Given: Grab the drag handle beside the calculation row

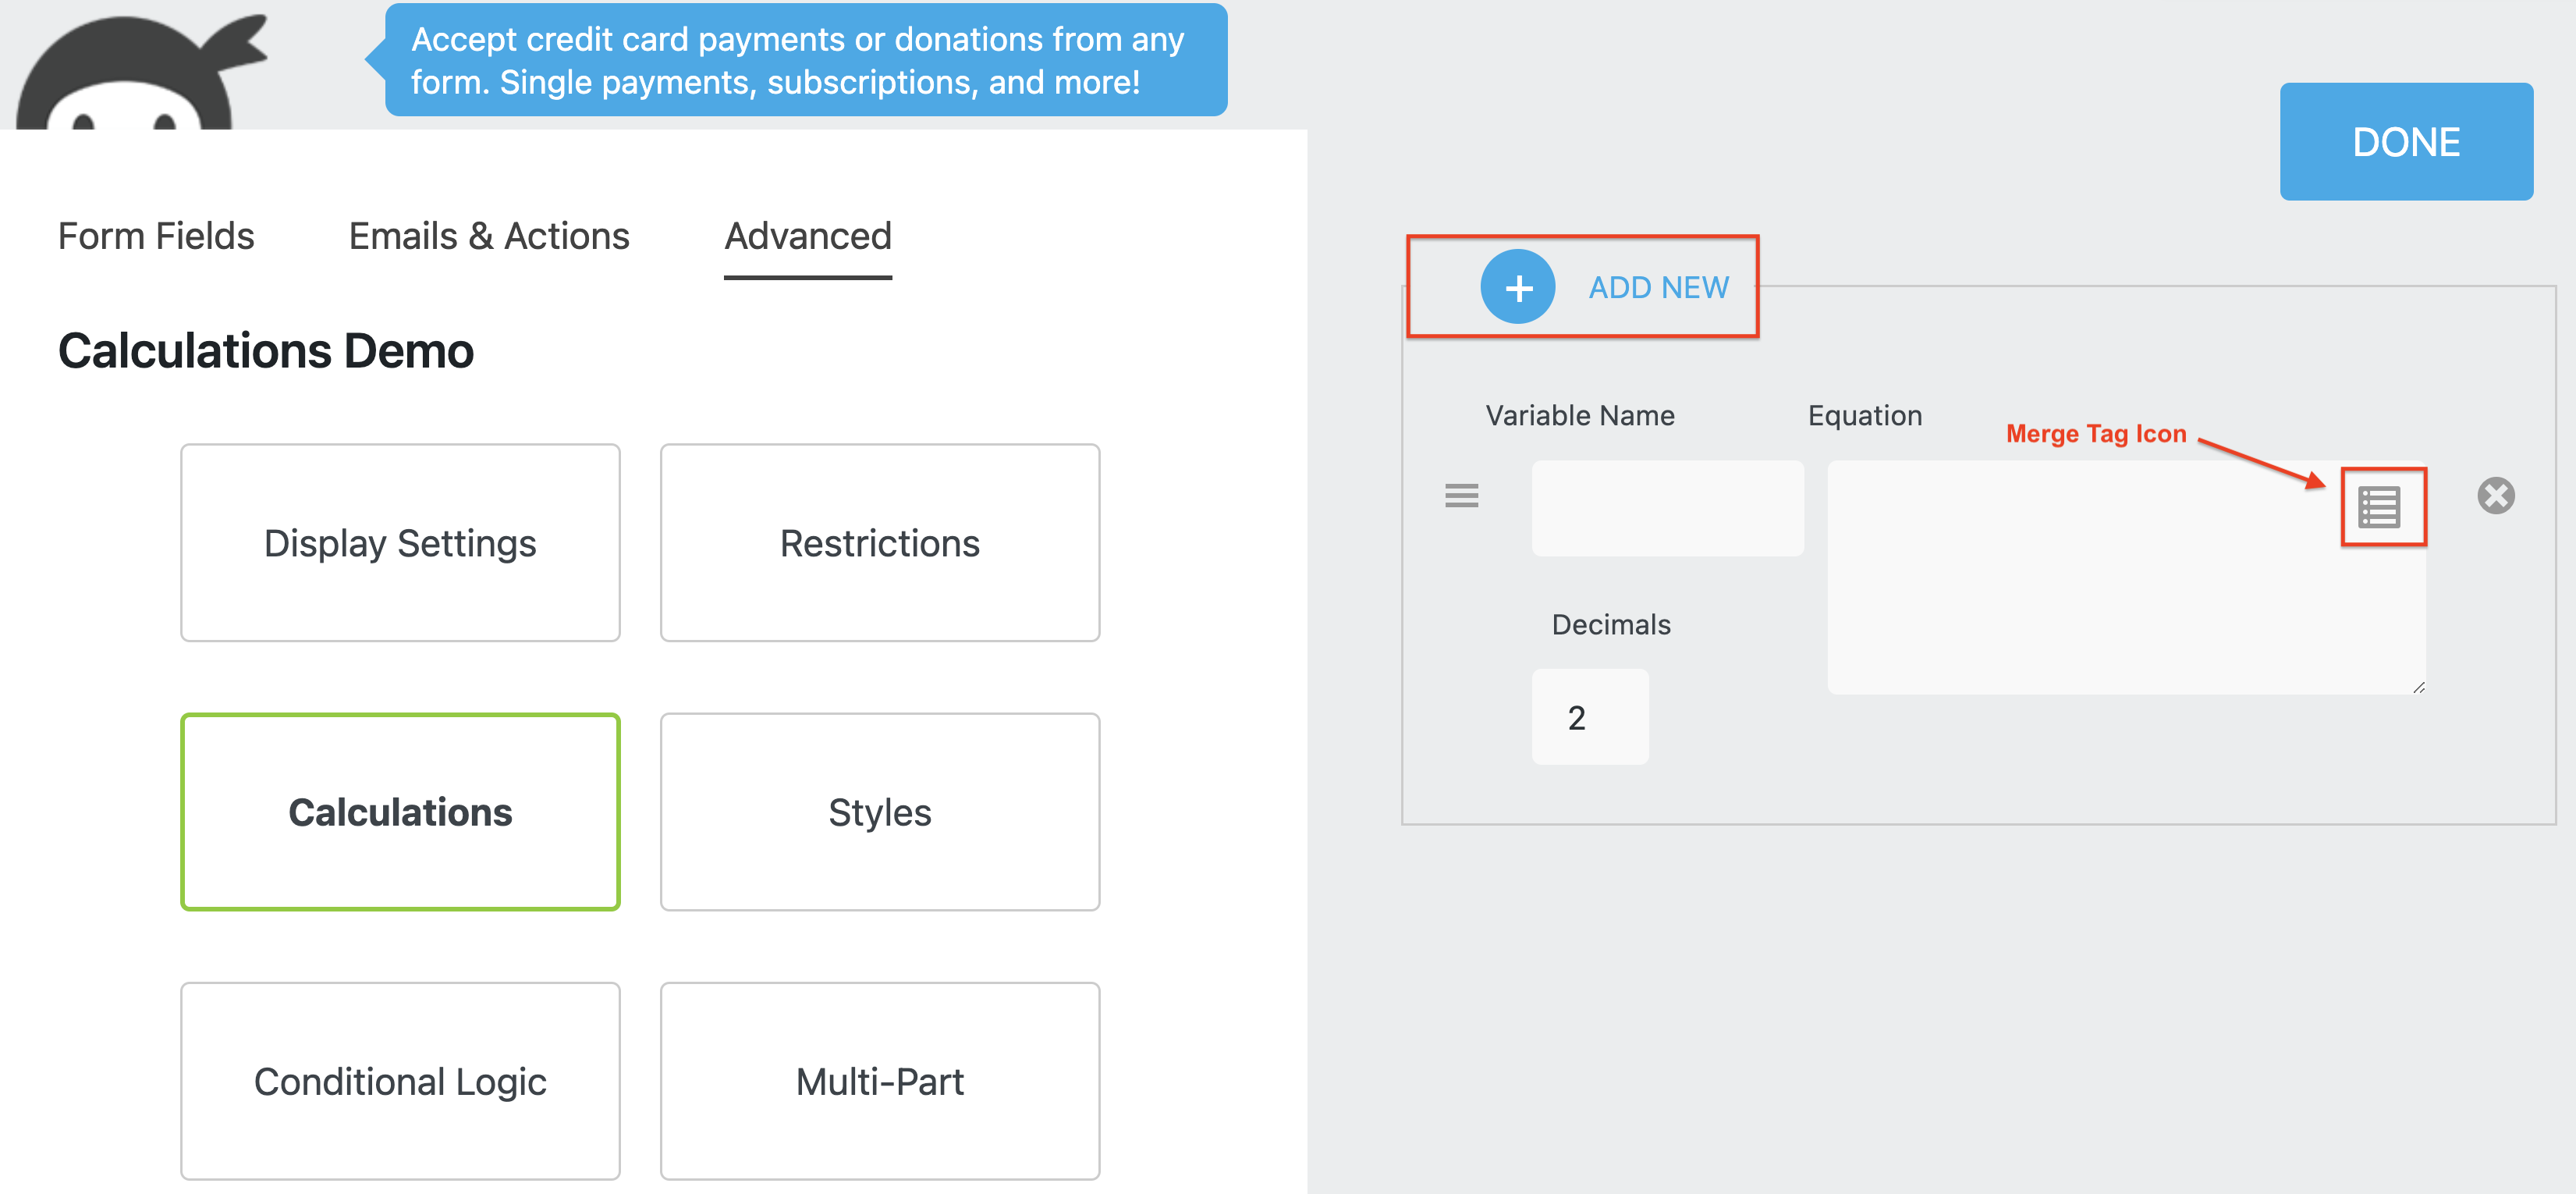Looking at the screenshot, I should 1461,495.
